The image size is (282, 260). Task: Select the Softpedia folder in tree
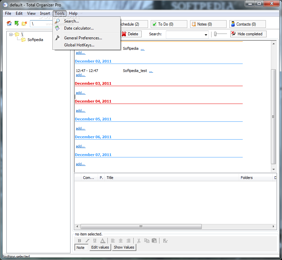(35, 40)
